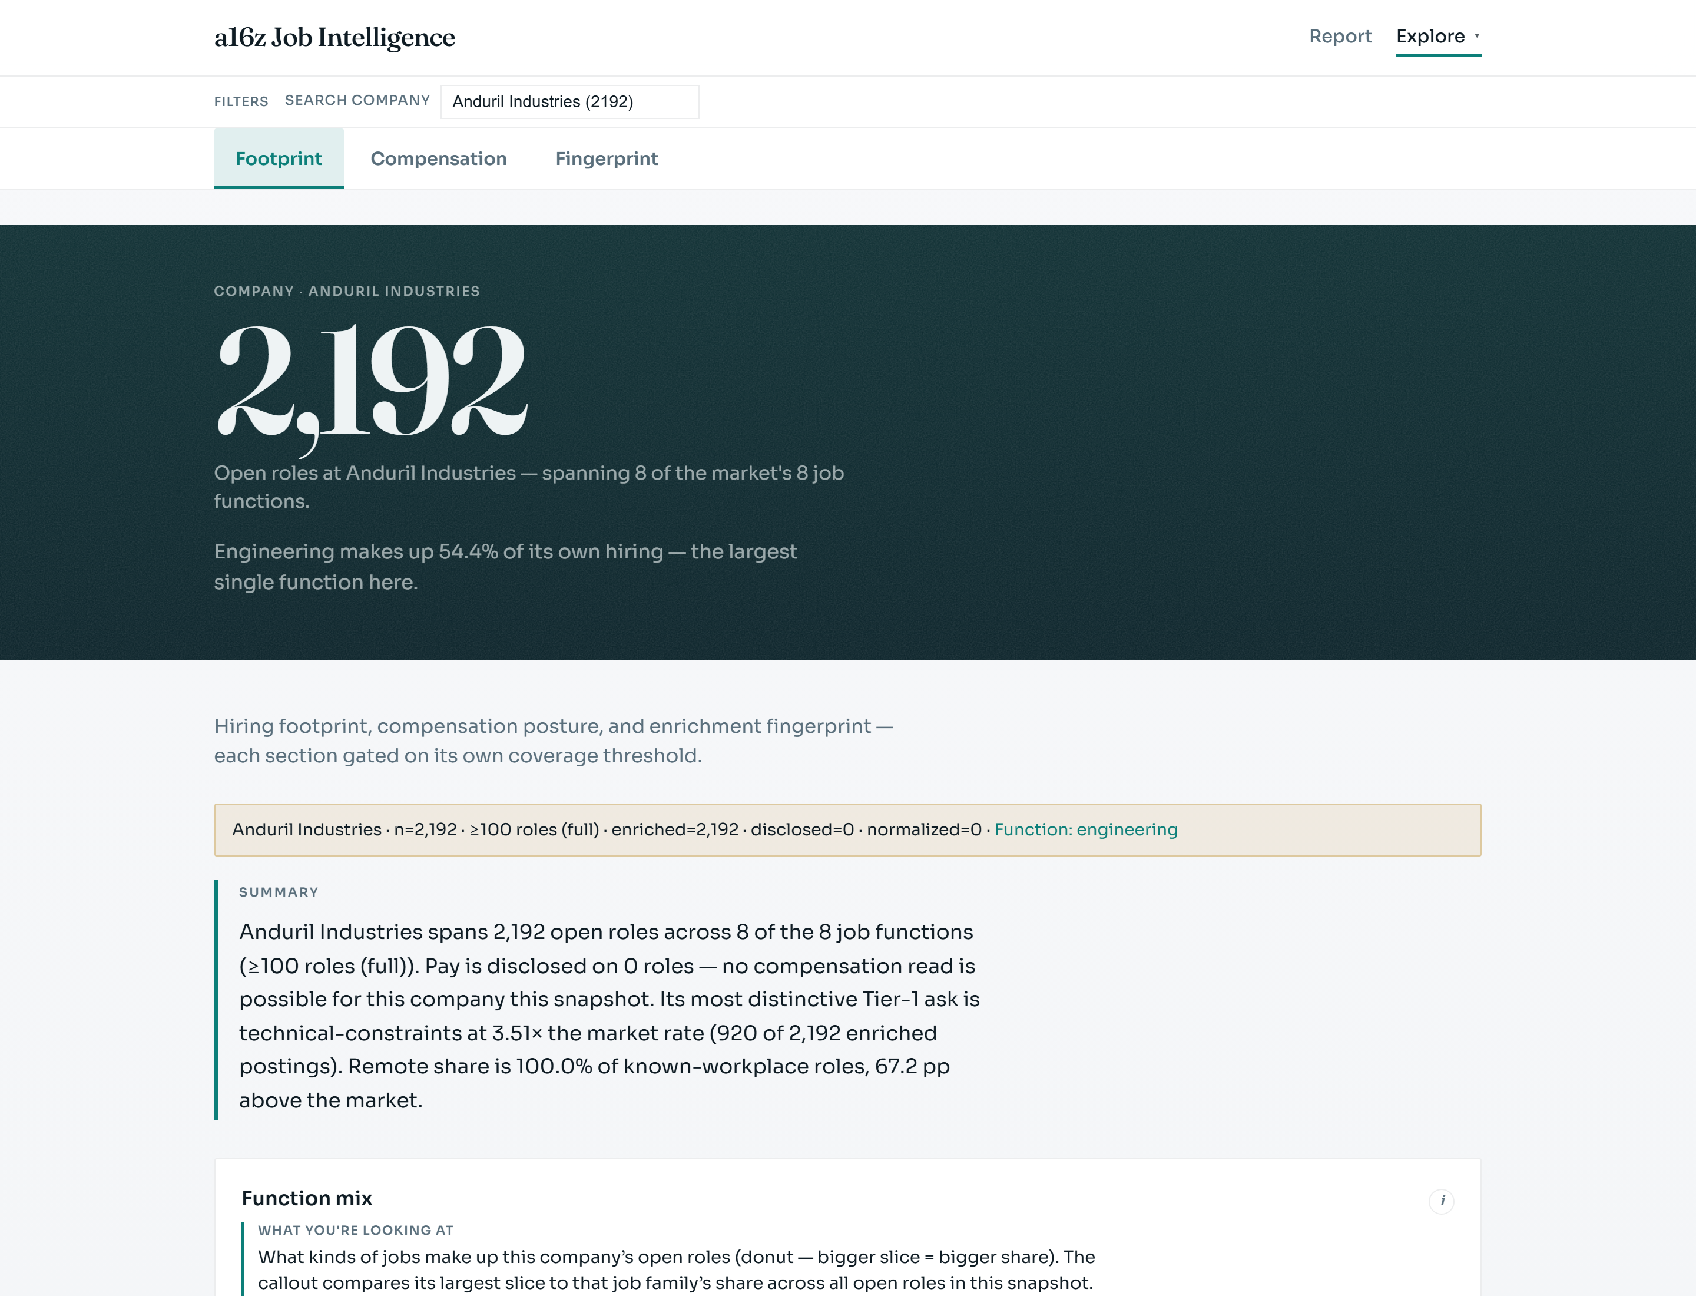The height and width of the screenshot is (1296, 1696).
Task: Click the FILTERS label
Action: [x=241, y=102]
